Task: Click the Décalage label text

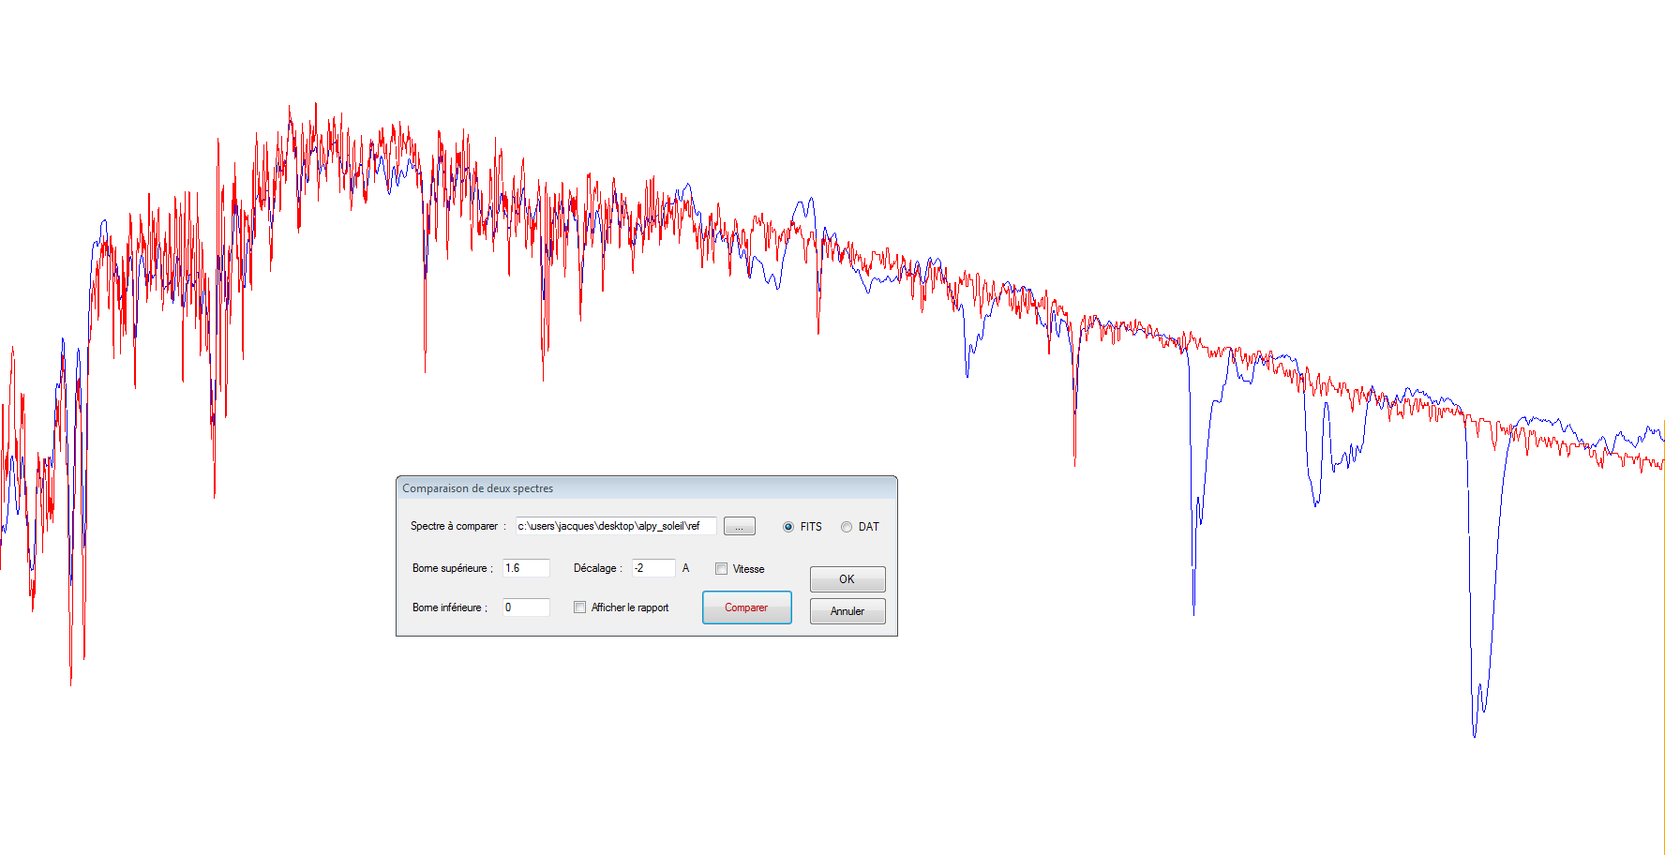Action: (595, 568)
